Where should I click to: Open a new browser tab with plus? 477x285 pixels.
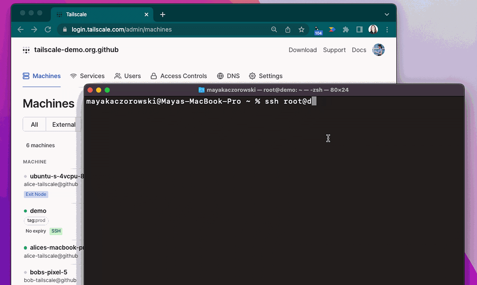[163, 15]
